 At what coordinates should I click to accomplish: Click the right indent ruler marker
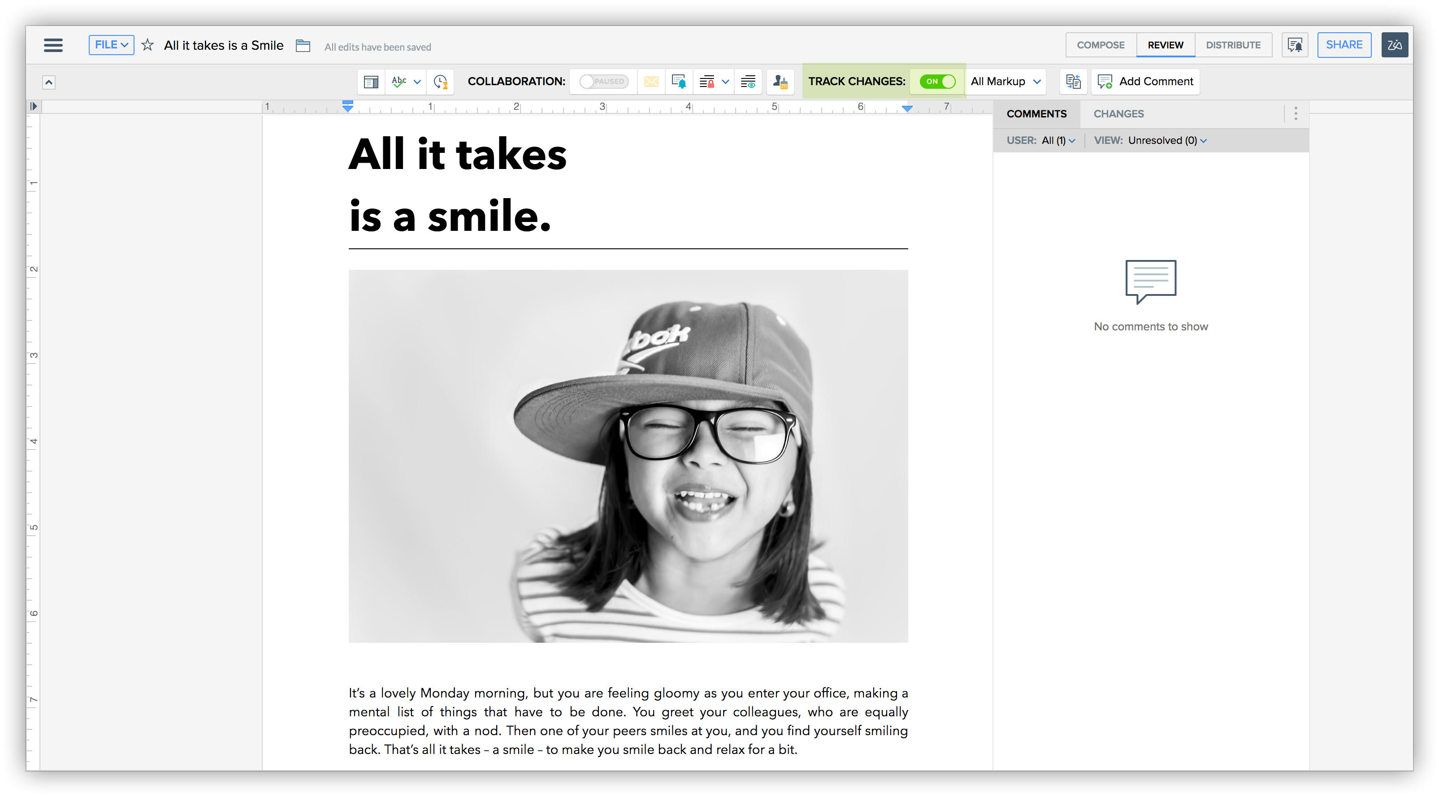907,108
